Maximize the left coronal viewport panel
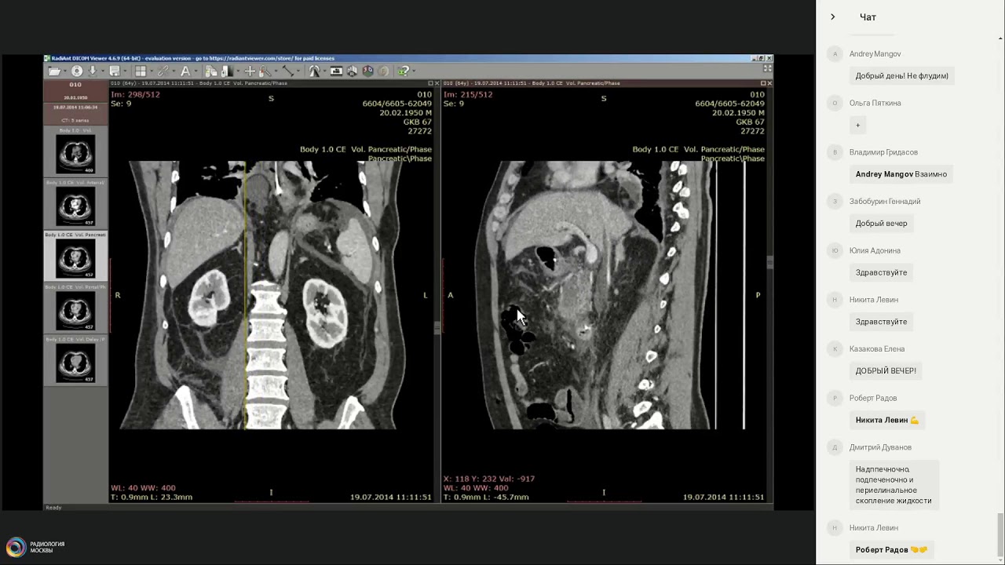Viewport: 1005px width, 565px height. (x=429, y=83)
